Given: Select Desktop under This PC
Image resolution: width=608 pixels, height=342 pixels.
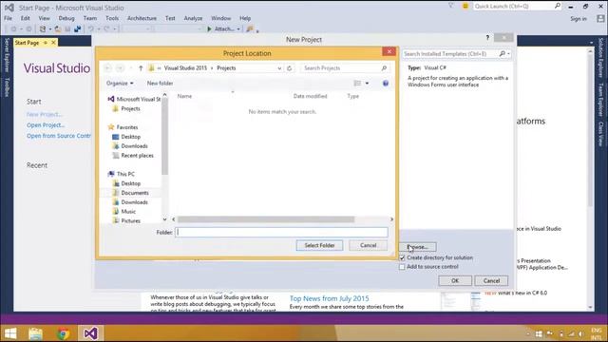Looking at the screenshot, I should (126, 183).
